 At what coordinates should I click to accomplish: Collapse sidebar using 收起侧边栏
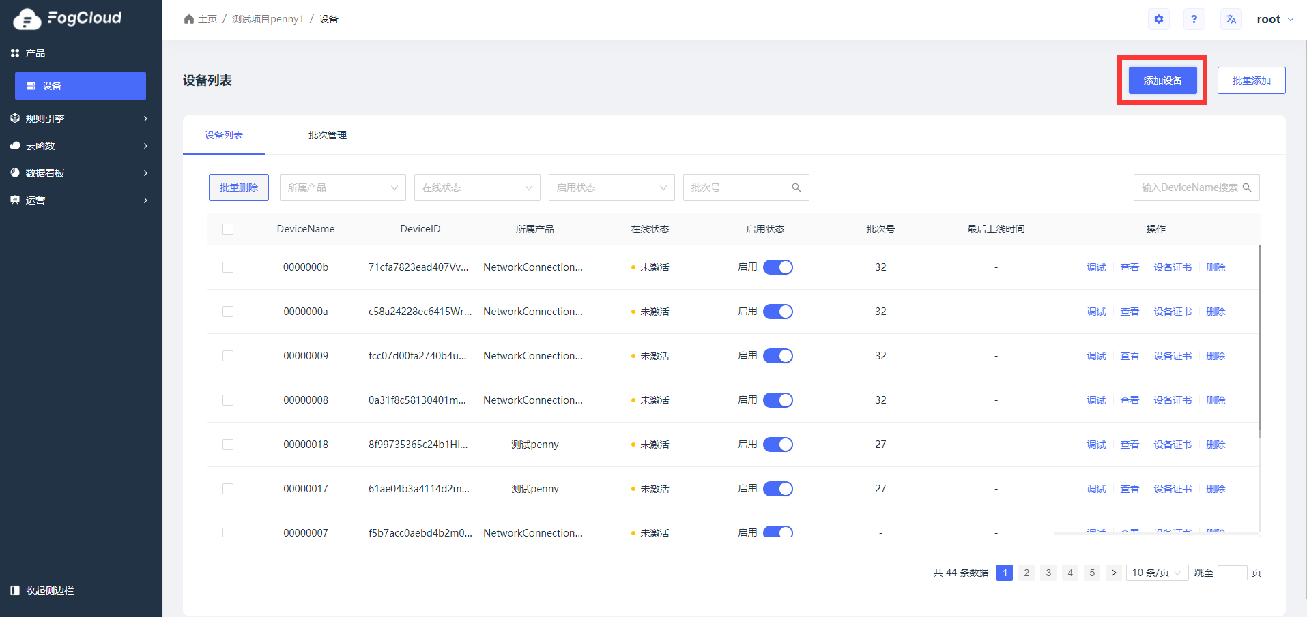(x=42, y=590)
